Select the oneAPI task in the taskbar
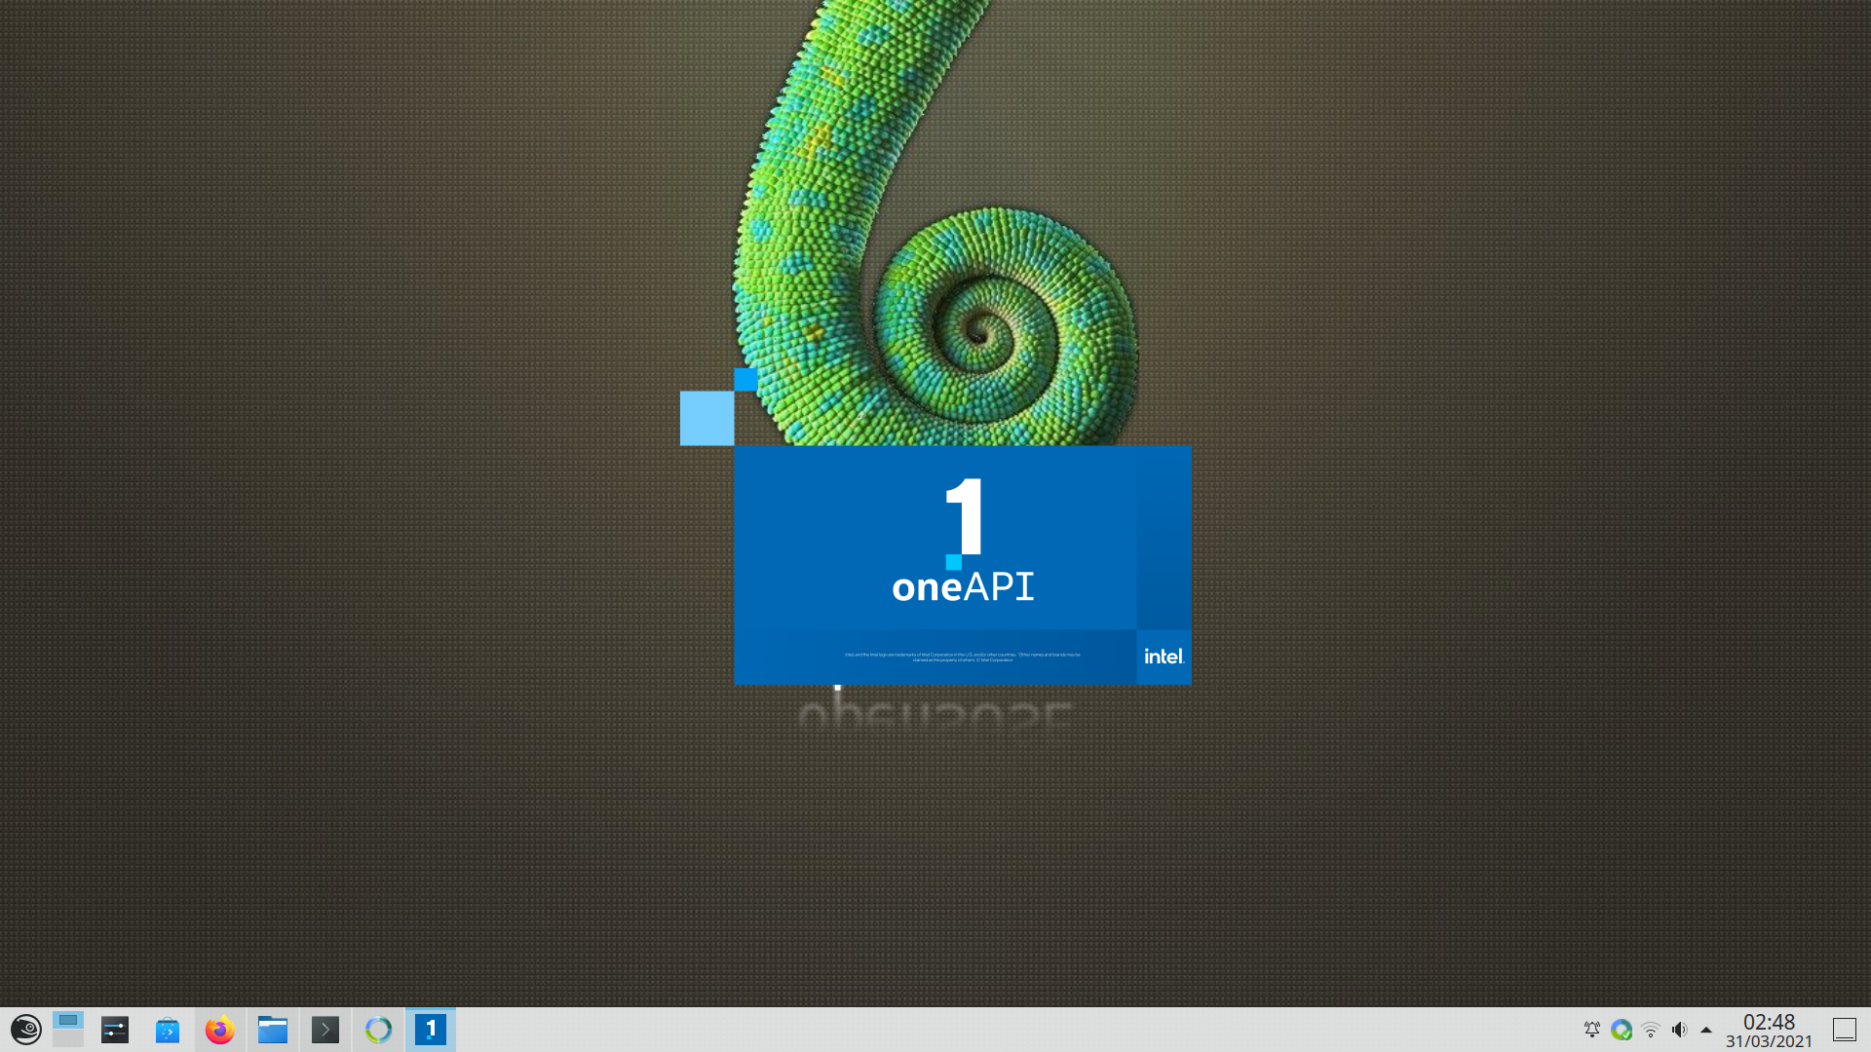Image resolution: width=1871 pixels, height=1052 pixels. coord(431,1030)
